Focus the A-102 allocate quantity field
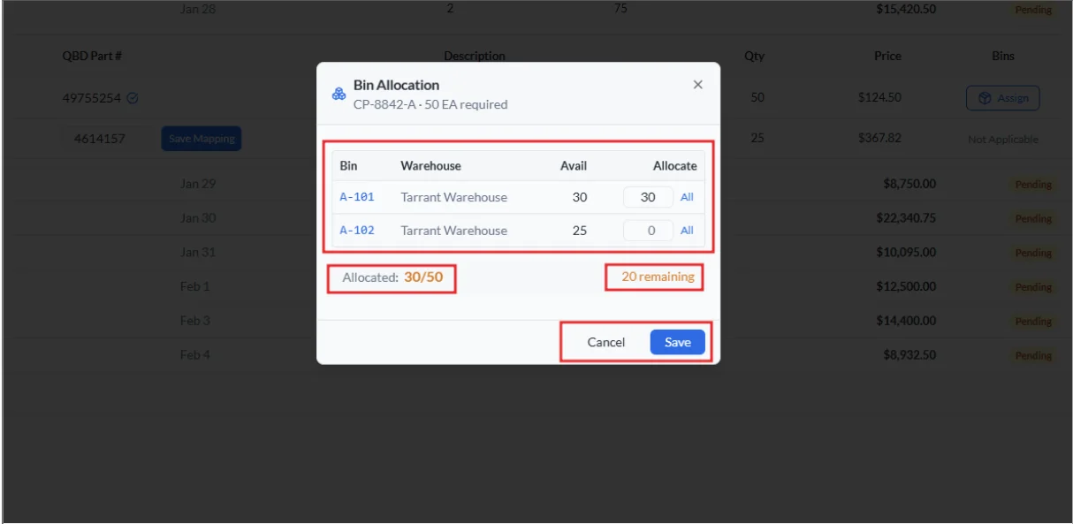Viewport: 1073px width, 524px height. click(x=648, y=231)
